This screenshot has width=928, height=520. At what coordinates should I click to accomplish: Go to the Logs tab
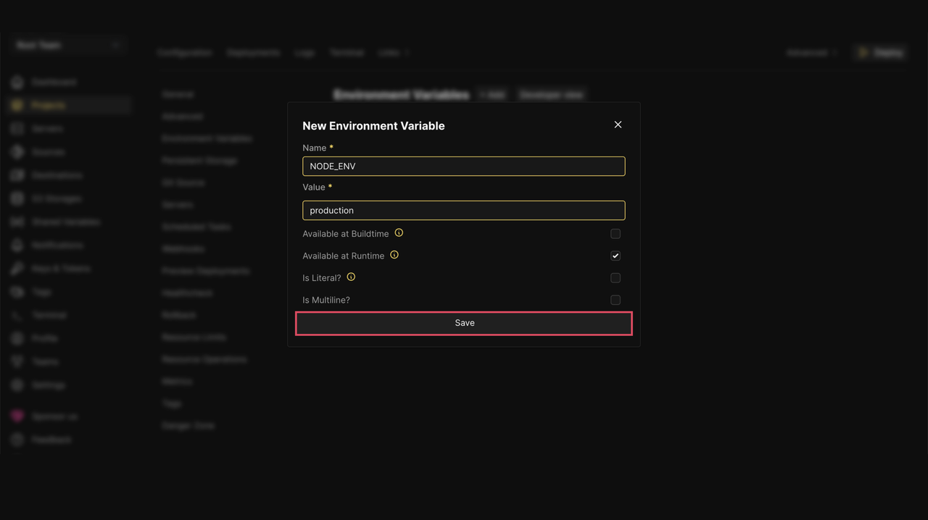pyautogui.click(x=304, y=53)
